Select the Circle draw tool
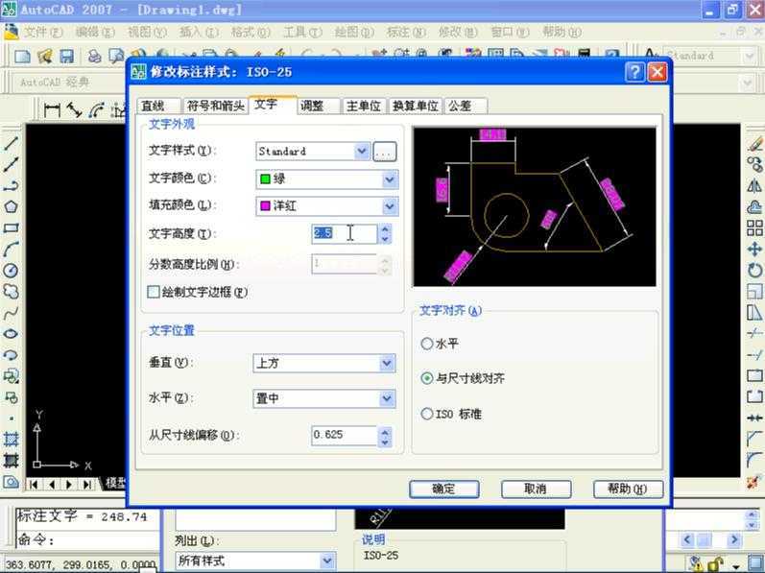 [11, 270]
